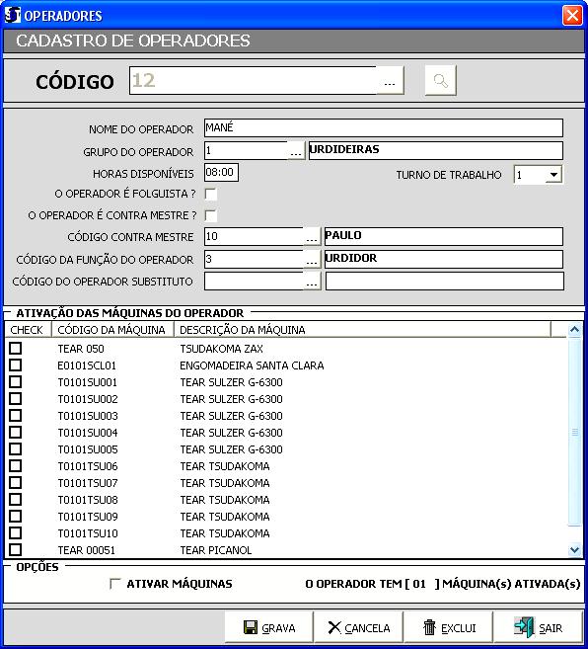Expand the TURNO DE TRABALHO dropdown
Image resolution: width=588 pixels, height=649 pixels.
(x=553, y=174)
